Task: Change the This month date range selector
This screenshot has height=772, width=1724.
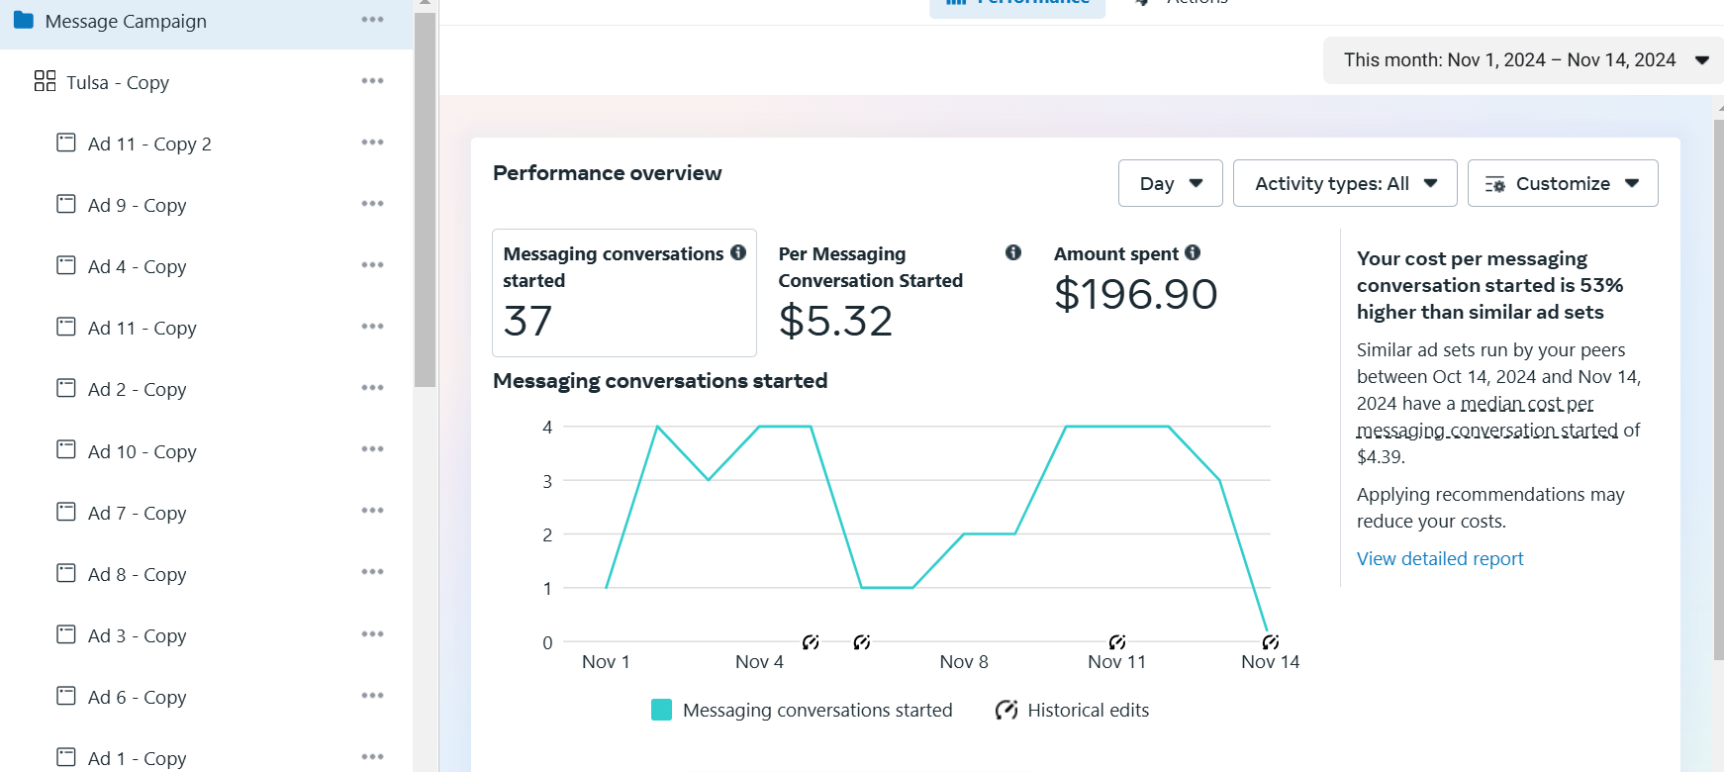Action: pos(1524,60)
